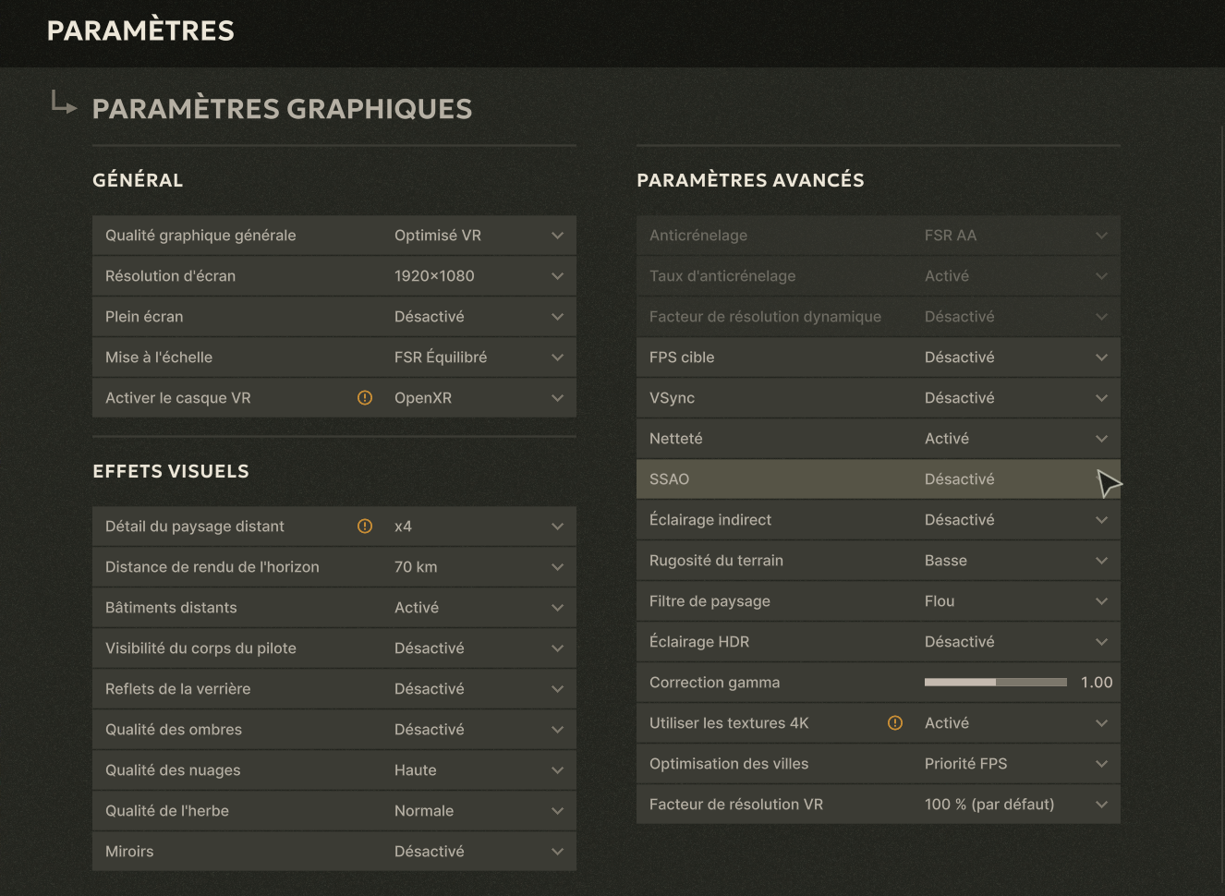Viewport: 1225px width, 896px height.
Task: Open the Facteur de résolution VR dropdown
Action: (879, 805)
